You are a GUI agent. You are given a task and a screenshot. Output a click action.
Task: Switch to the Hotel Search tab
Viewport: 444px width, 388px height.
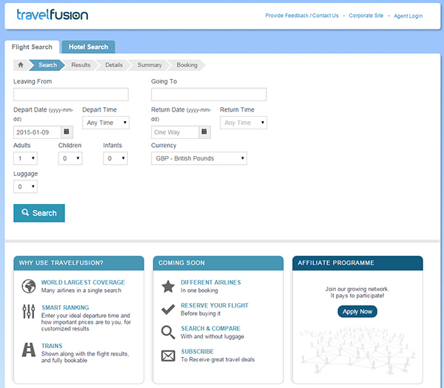88,47
